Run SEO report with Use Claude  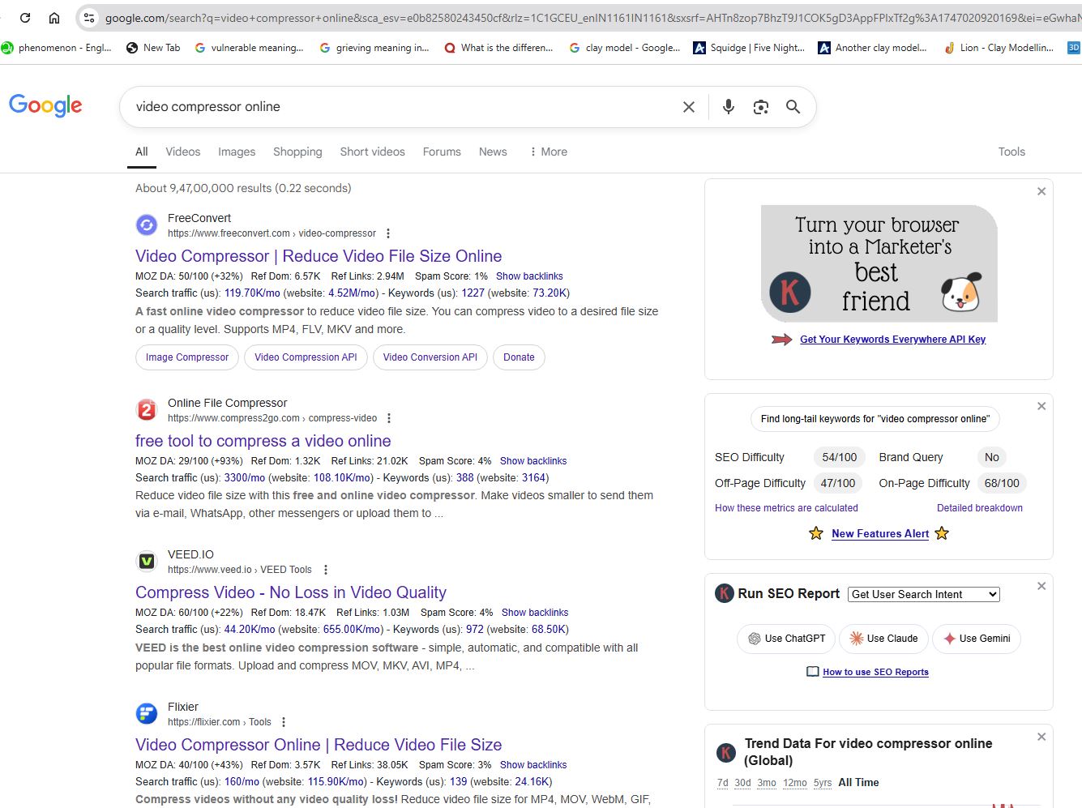pyautogui.click(x=883, y=639)
